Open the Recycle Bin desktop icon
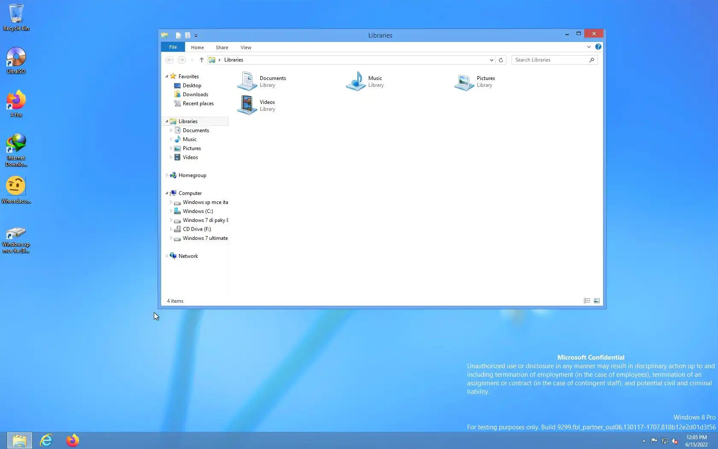The width and height of the screenshot is (718, 449). click(16, 18)
